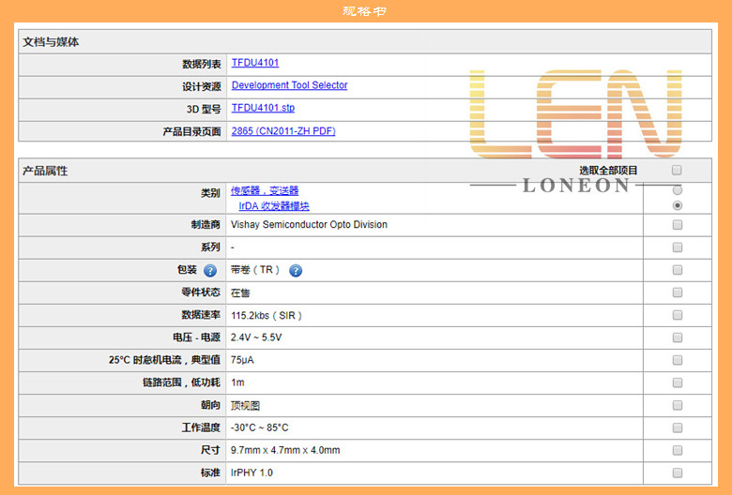Click the 75µA idle current value
732x495 pixels.
pyautogui.click(x=242, y=360)
